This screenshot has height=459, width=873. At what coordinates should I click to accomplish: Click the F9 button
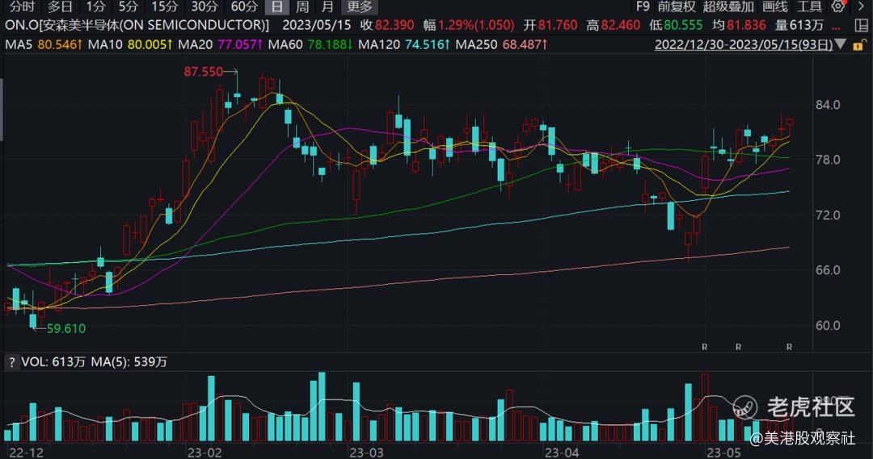[x=643, y=6]
